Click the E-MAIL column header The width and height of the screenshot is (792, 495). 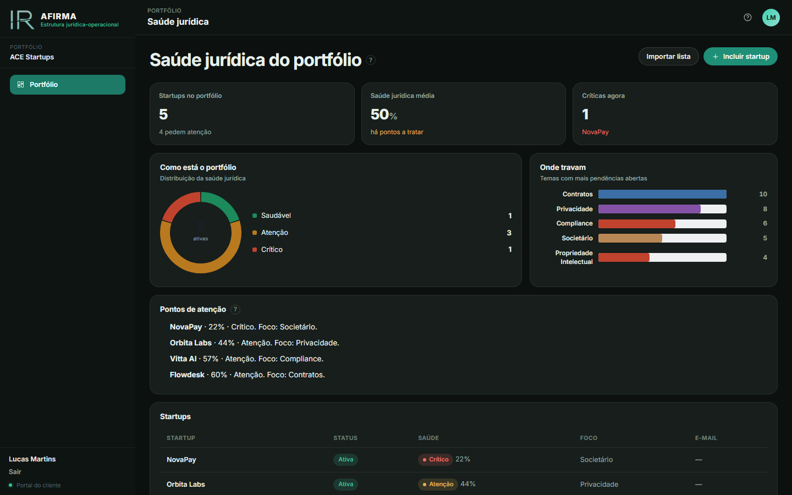coord(706,438)
